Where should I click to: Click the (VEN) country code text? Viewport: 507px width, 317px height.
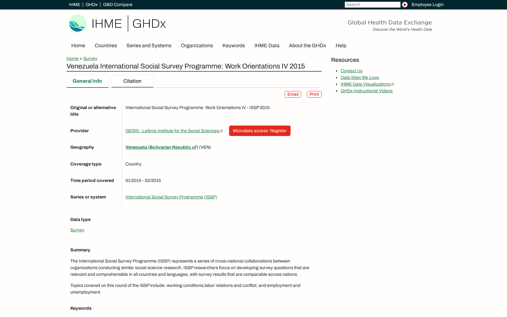point(205,147)
